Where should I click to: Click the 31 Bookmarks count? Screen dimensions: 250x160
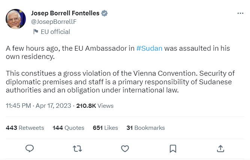coord(145,128)
